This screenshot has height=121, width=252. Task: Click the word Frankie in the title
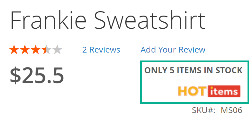tap(48, 20)
